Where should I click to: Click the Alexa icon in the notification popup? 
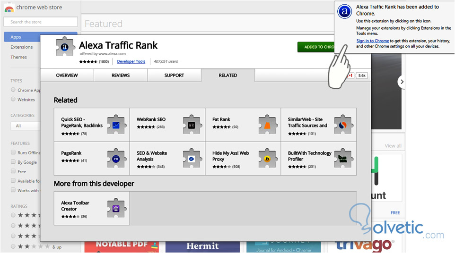(x=344, y=12)
